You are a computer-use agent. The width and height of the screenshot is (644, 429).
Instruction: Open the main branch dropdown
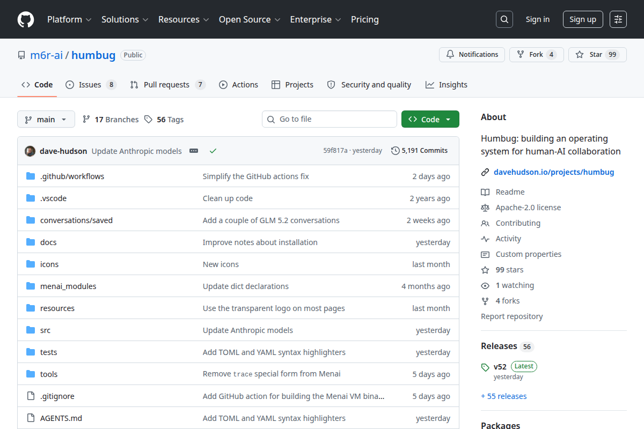46,119
